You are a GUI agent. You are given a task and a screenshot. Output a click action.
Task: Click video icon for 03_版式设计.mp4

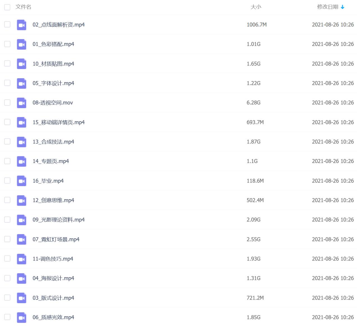tap(21, 298)
